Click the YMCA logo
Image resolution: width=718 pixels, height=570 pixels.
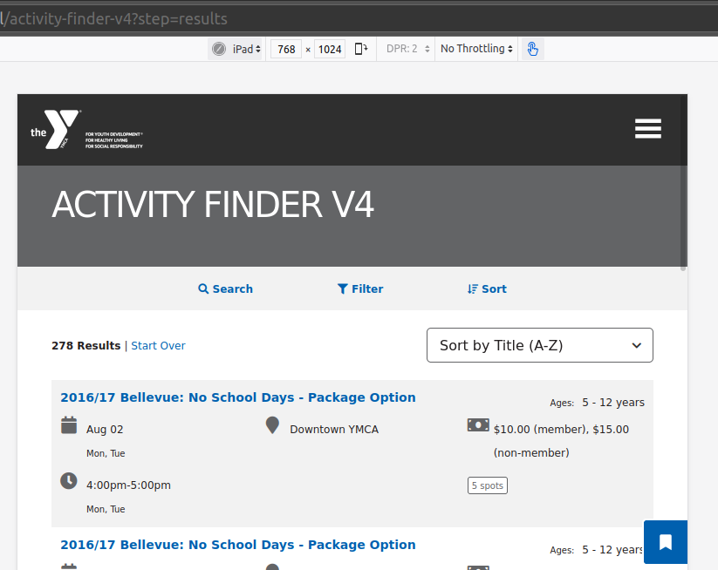[x=86, y=130]
